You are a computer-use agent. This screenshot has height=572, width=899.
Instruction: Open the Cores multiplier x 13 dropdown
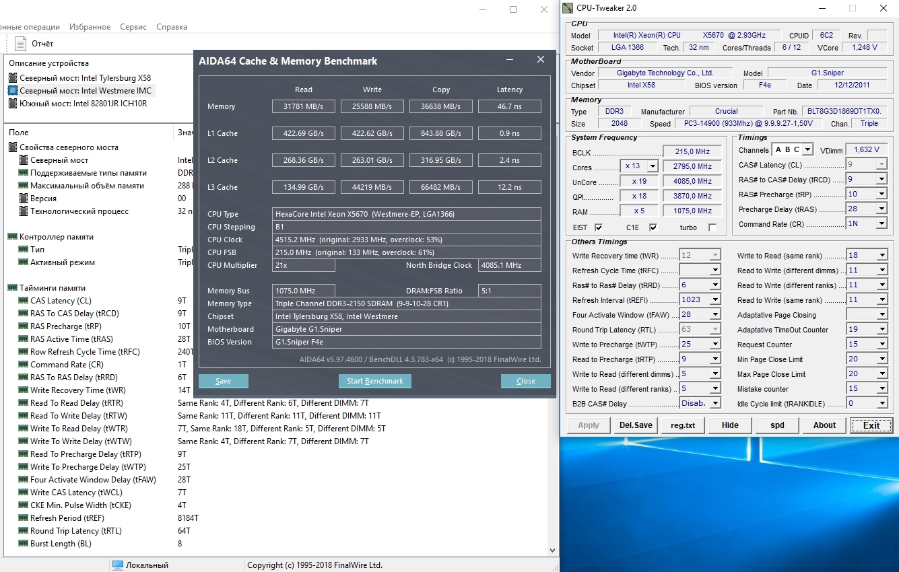652,166
